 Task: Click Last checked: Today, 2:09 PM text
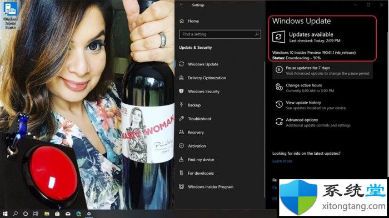click(x=315, y=40)
